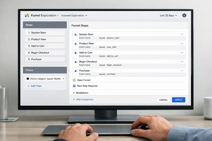
Task: Select step 5. Purchase in Steps list
Action: click(45, 59)
